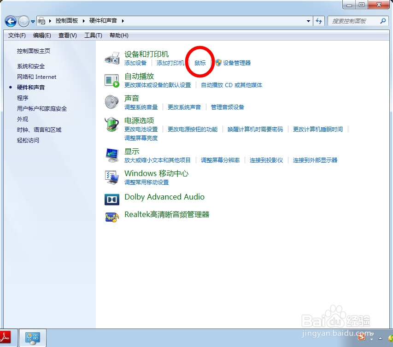Screen dimensions: 393x347
Task: Click the 更改系统声音 link
Action: (x=184, y=107)
